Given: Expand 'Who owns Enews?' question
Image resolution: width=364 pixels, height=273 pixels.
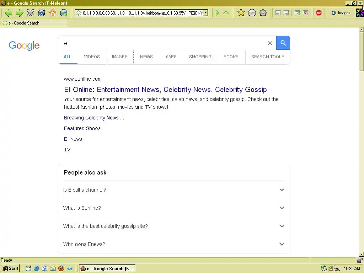Looking at the screenshot, I should (174, 244).
